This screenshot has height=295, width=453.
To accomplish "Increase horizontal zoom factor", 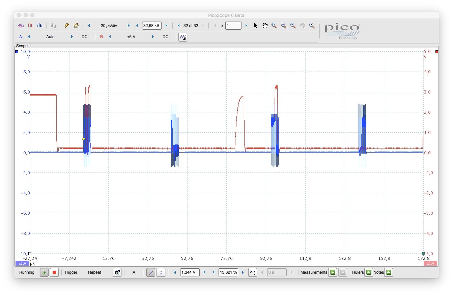I will (x=246, y=26).
